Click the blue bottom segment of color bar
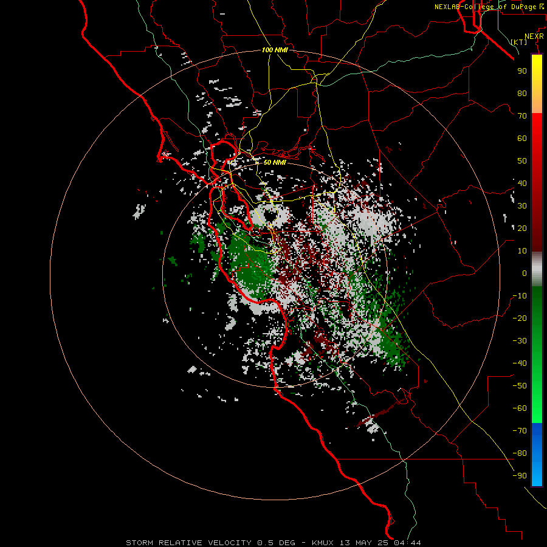Image resolution: width=547 pixels, height=547 pixels. click(537, 455)
